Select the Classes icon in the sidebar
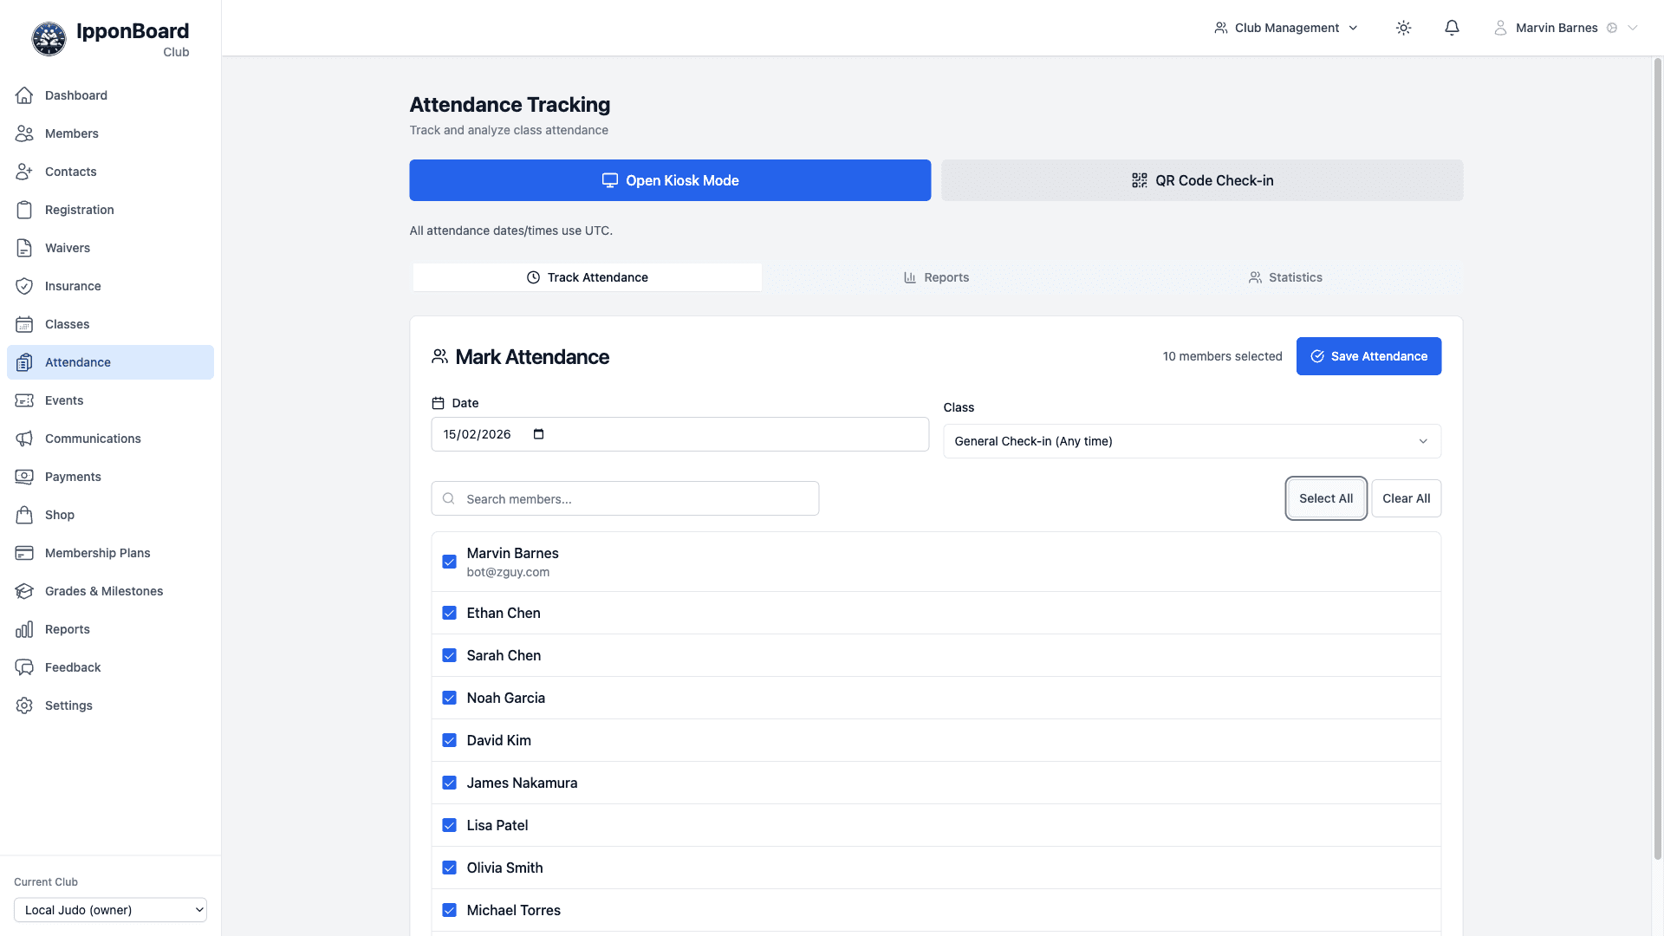Screen dimensions: 1664x936 tap(25, 324)
